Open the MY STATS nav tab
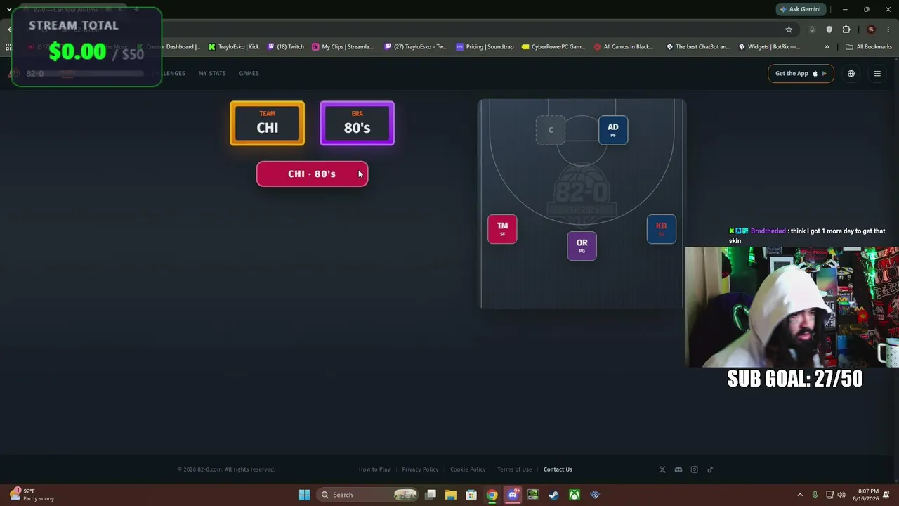The height and width of the screenshot is (506, 899). click(x=212, y=74)
